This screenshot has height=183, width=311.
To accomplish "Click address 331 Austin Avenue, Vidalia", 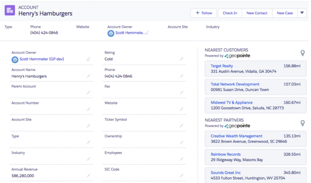I will coord(243,71).
